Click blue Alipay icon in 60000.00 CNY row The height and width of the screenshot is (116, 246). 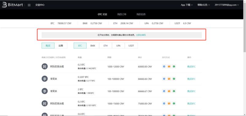tap(164, 67)
